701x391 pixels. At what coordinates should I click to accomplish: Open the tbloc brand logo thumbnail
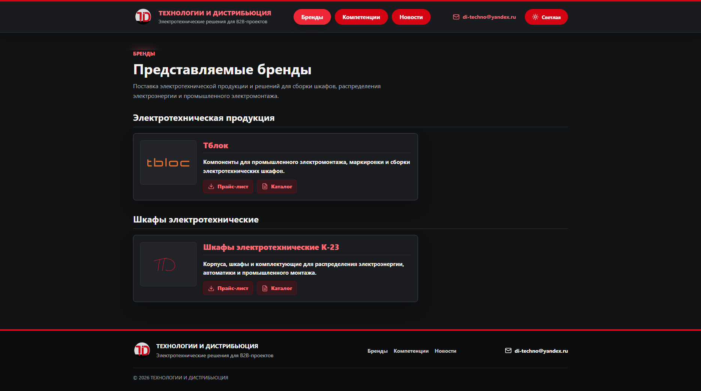(x=168, y=162)
